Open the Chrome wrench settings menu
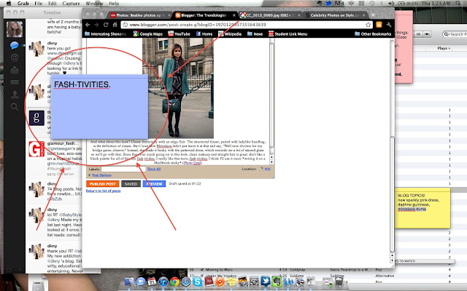This screenshot has width=467, height=291. click(389, 25)
